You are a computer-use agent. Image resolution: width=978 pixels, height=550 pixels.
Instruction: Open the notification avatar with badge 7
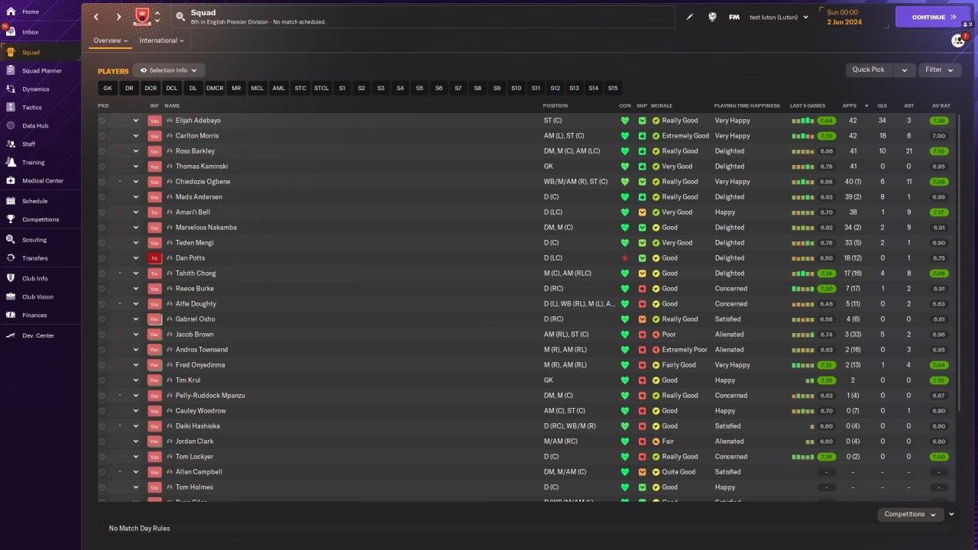tap(958, 40)
